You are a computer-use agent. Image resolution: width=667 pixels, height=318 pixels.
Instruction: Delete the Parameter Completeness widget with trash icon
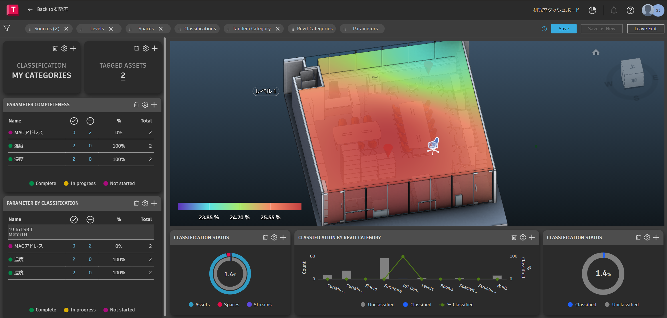pyautogui.click(x=136, y=105)
